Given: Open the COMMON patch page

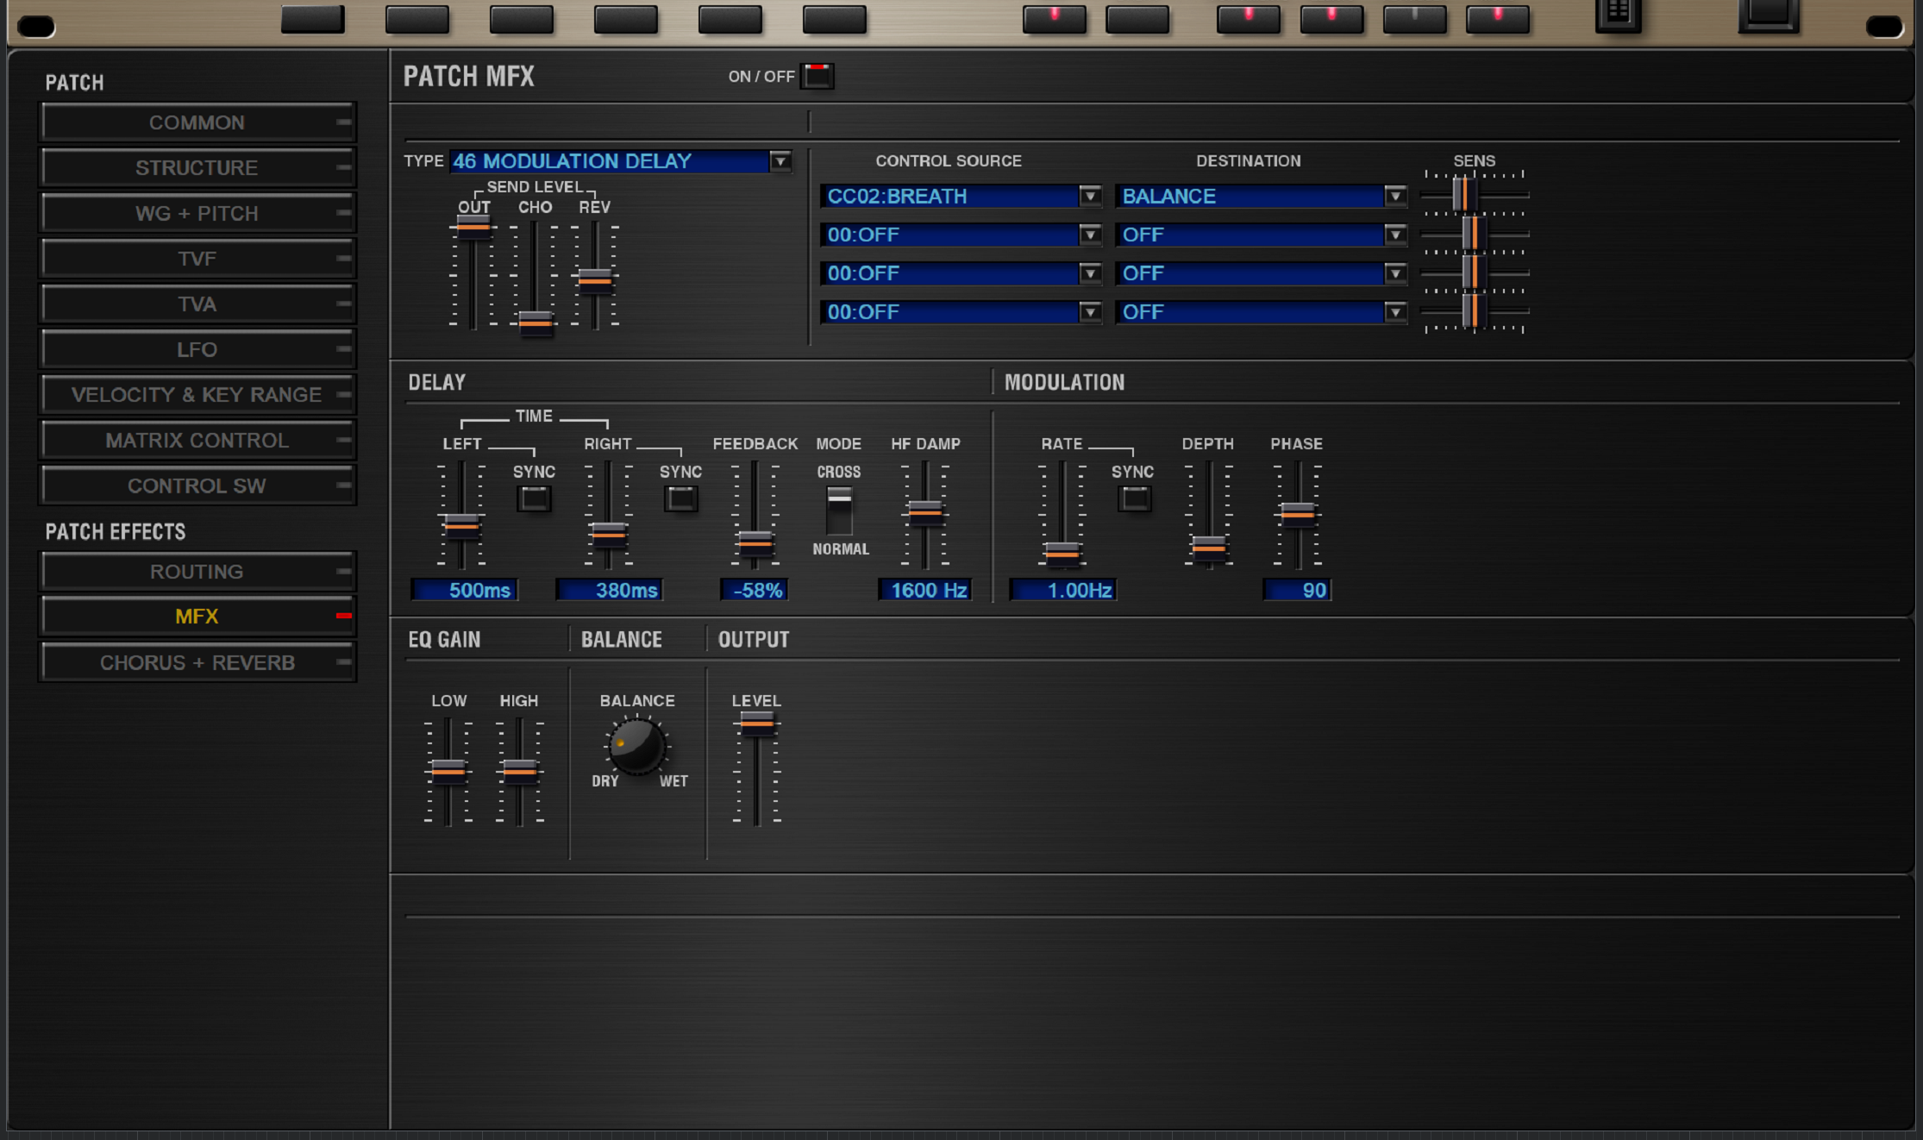Looking at the screenshot, I should point(197,122).
